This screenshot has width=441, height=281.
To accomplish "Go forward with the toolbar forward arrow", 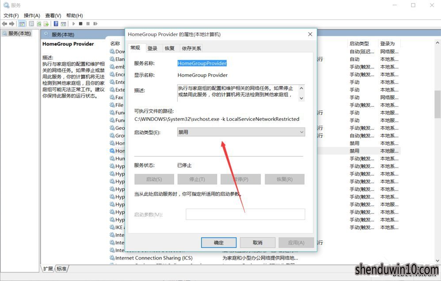I will (x=12, y=24).
